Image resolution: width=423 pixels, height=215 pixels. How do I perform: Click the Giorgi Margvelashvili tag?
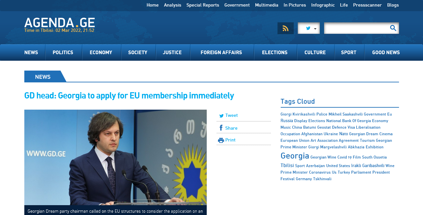327,147
